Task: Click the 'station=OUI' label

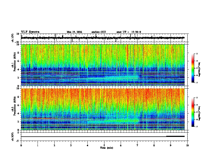Action: tap(99, 32)
